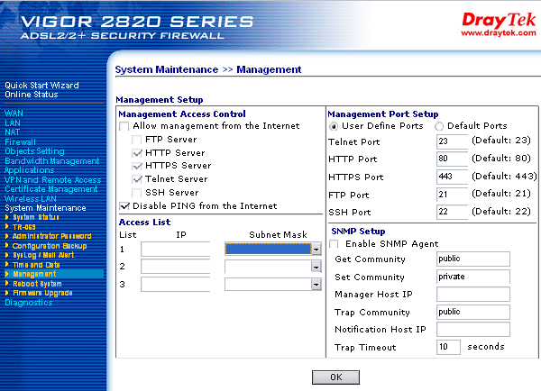Uncheck the HTTP Server checkbox
The width and height of the screenshot is (541, 391).
[137, 153]
